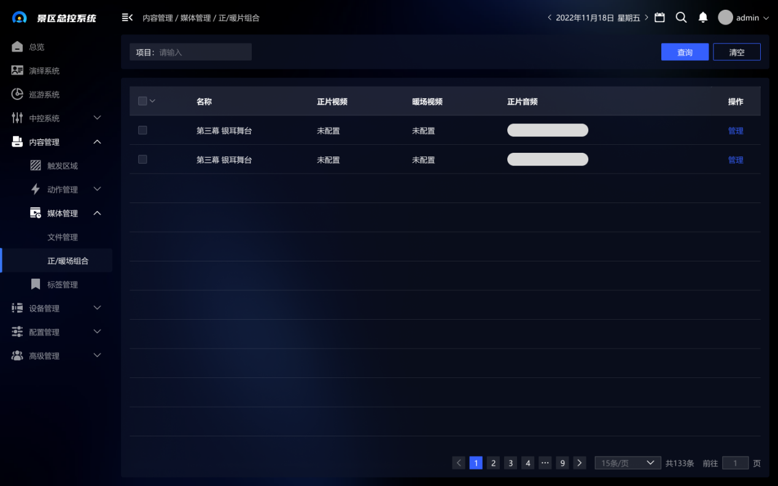Open the calendar date picker icon
The height and width of the screenshot is (486, 778).
pyautogui.click(x=659, y=18)
